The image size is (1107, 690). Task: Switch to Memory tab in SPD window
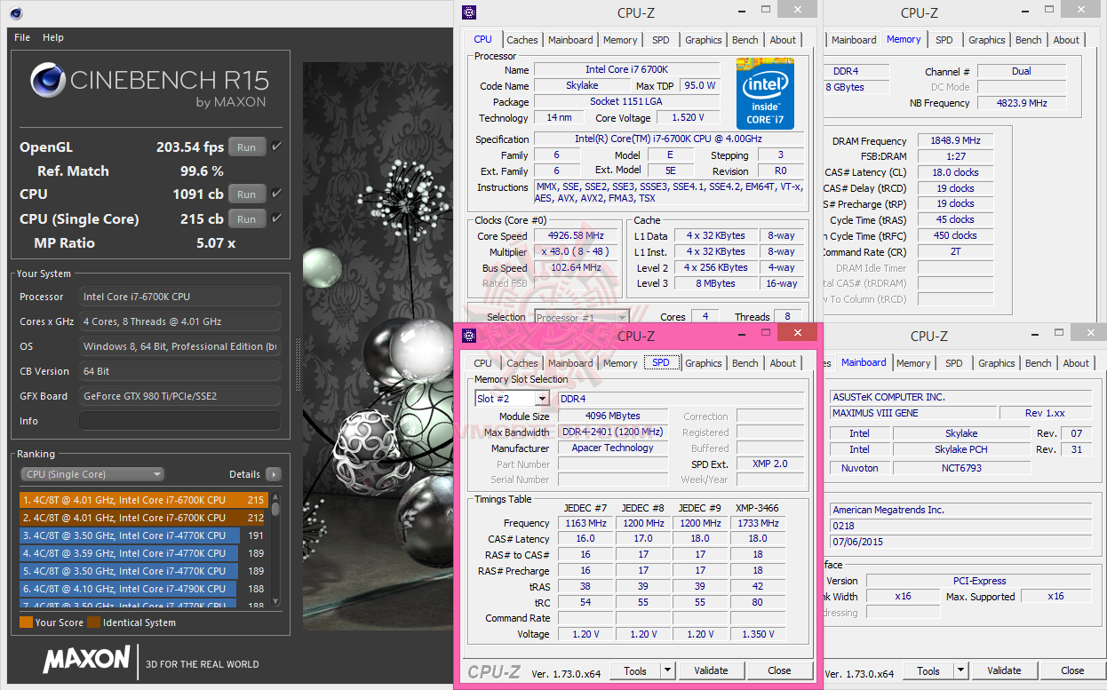click(x=620, y=363)
